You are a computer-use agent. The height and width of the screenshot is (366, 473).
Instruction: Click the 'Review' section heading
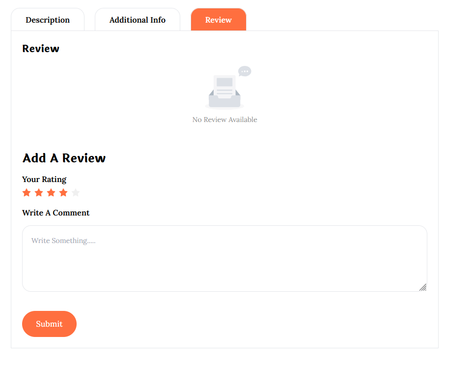41,49
